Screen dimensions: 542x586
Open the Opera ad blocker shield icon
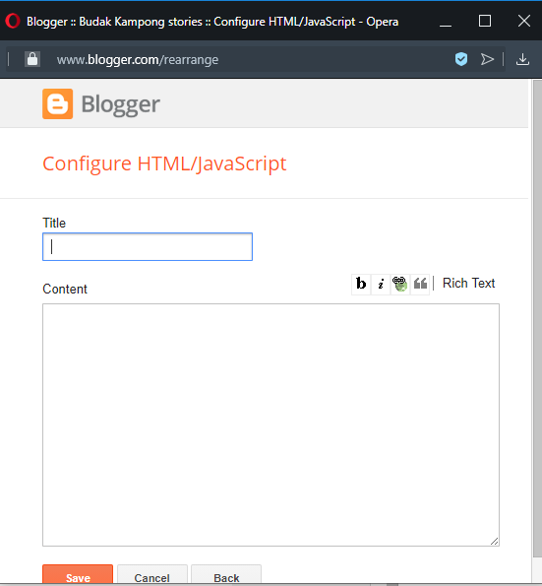click(461, 59)
